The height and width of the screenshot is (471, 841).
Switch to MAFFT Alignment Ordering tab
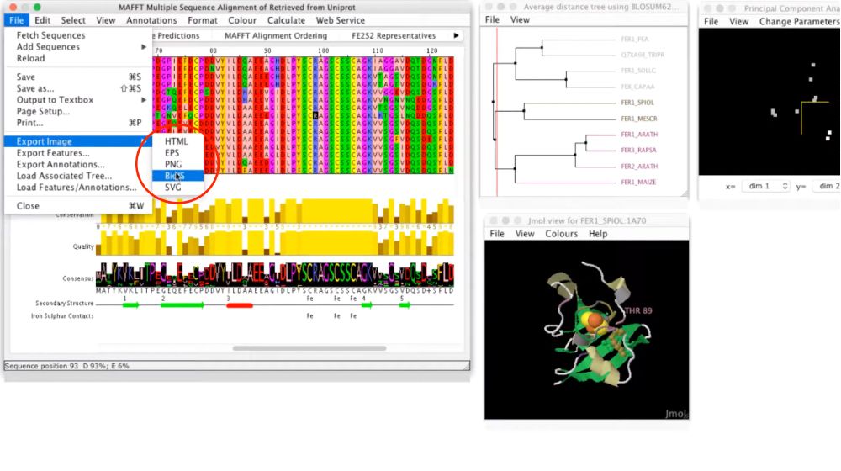276,36
